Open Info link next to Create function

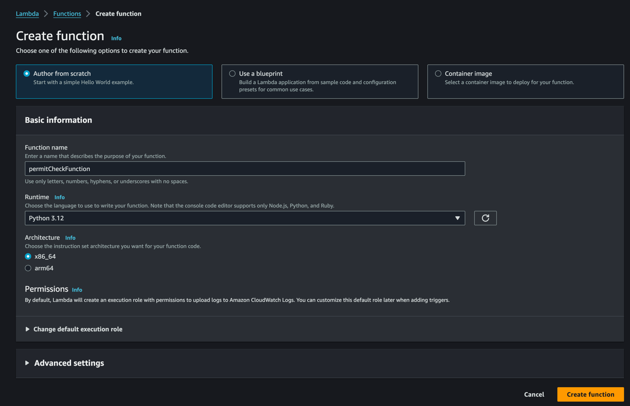click(116, 38)
